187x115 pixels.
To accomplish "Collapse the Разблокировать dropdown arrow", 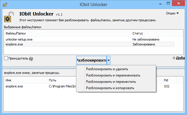I will tap(108, 60).
